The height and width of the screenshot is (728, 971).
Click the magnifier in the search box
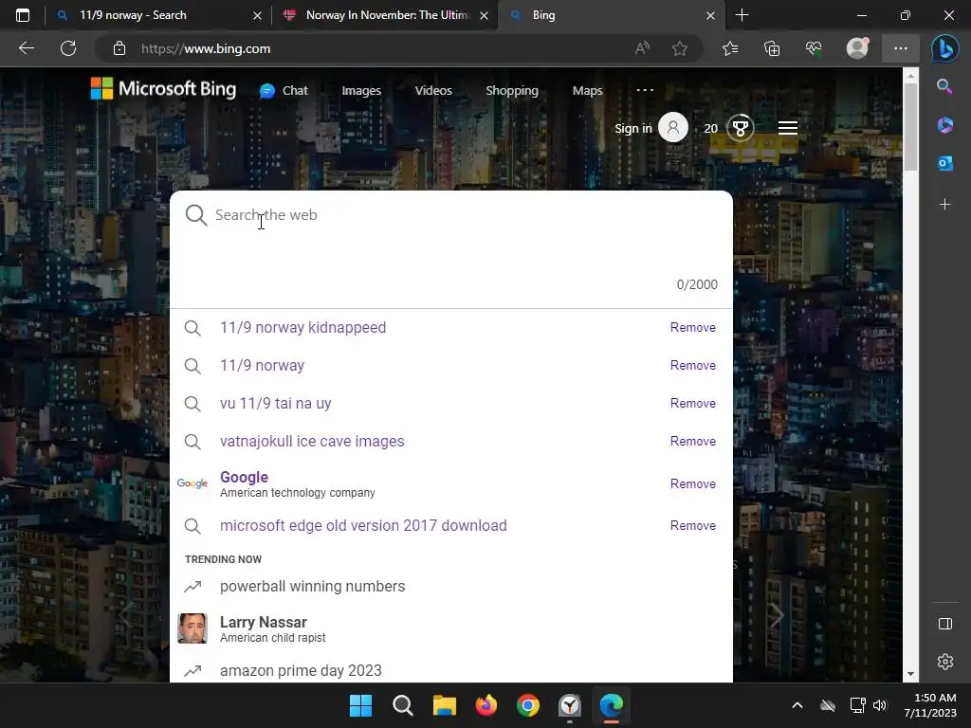pyautogui.click(x=195, y=215)
